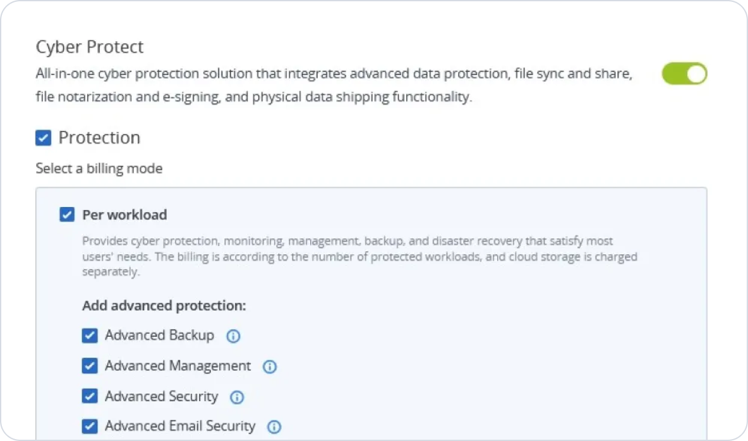Click the info icon next to Advanced Management
Viewport: 748px width, 441px height.
[270, 367]
